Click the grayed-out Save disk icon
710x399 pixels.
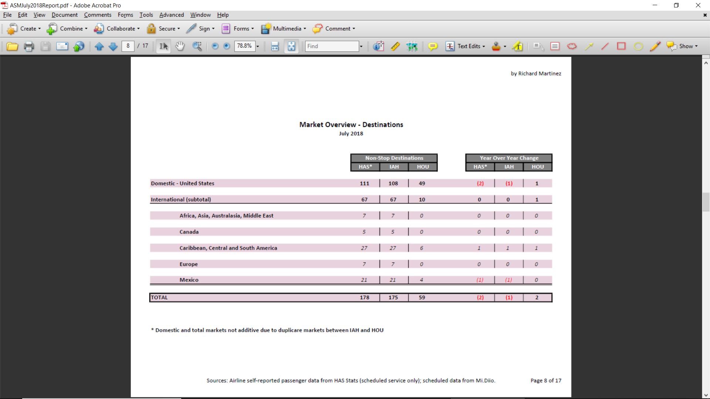45,46
